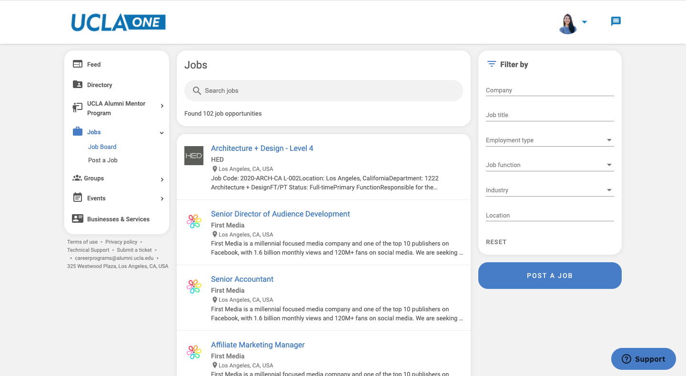Expand the Events chevron
This screenshot has width=686, height=376.
tap(162, 198)
